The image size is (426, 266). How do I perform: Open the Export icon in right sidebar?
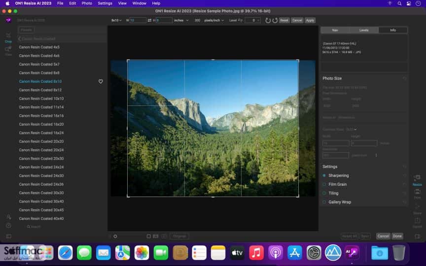[417, 223]
